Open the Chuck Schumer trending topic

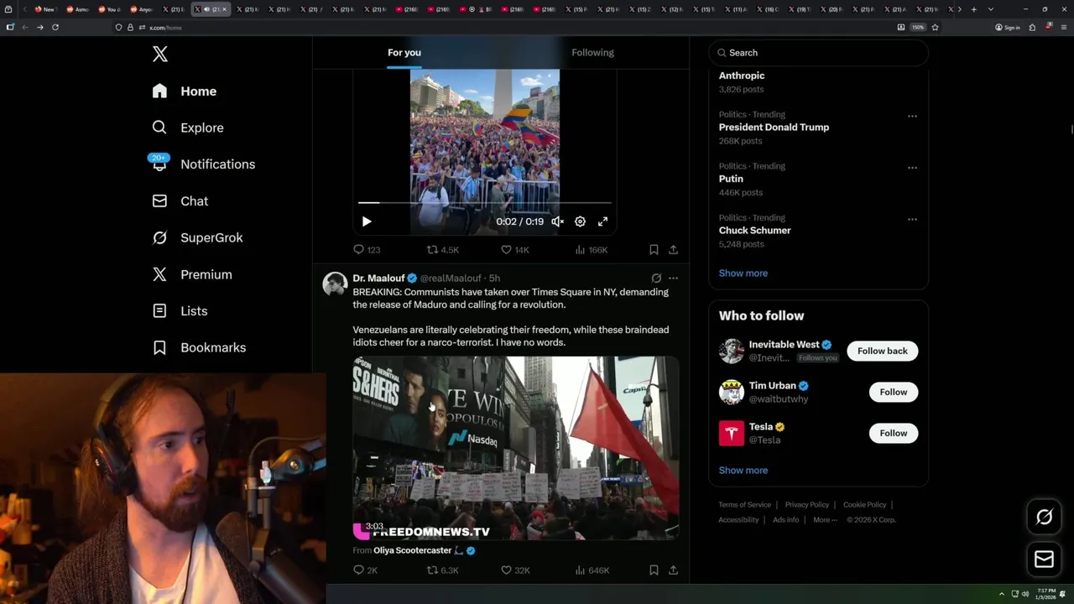[754, 231]
